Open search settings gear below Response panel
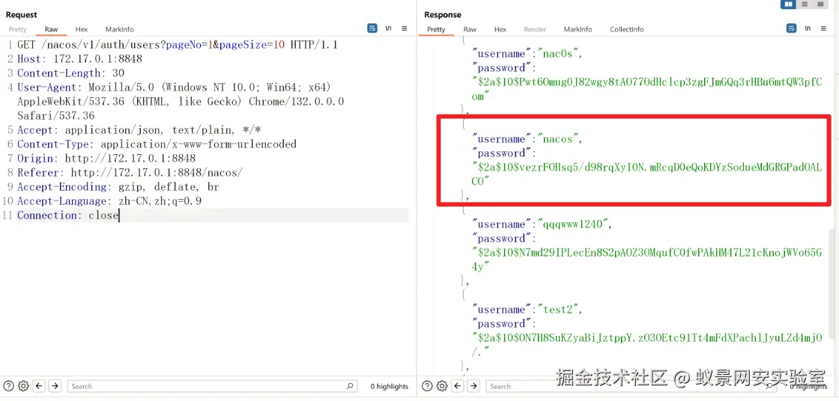This screenshot has width=839, height=401. click(x=442, y=385)
